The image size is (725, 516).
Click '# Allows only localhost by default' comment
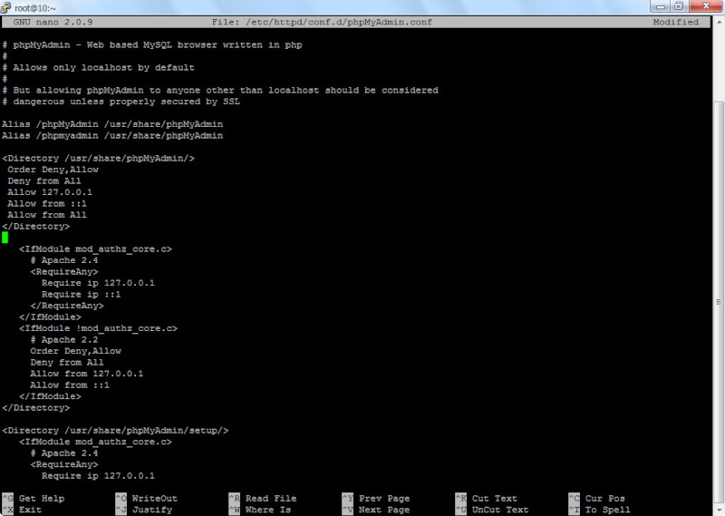click(x=98, y=68)
